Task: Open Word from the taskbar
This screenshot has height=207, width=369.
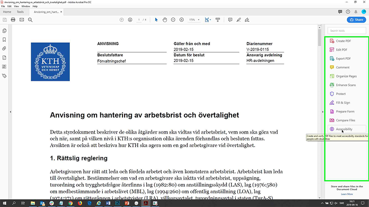Action: [108, 203]
